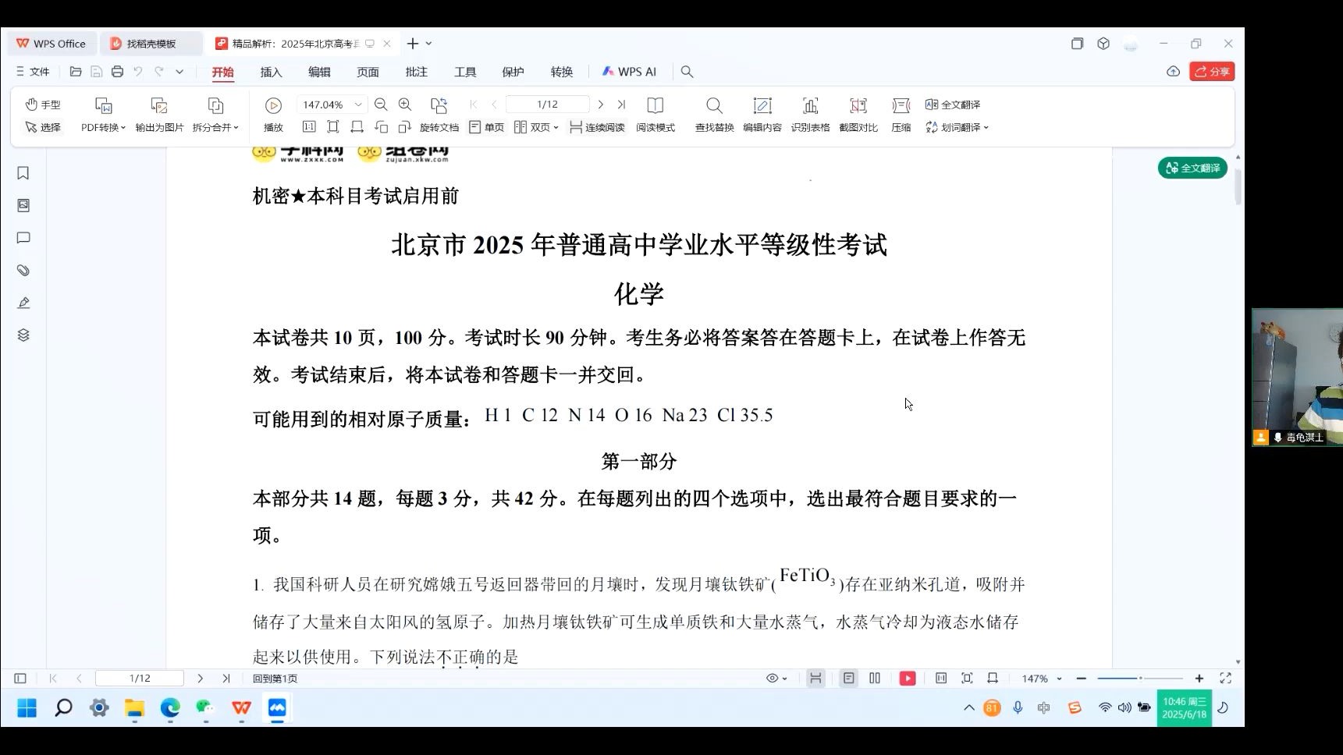Switch to the 找稻壳模板 tab
The height and width of the screenshot is (755, 1343).
coord(151,44)
